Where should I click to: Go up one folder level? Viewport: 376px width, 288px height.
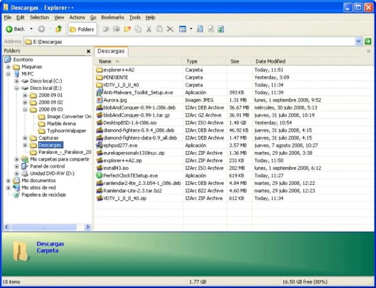click(59, 29)
